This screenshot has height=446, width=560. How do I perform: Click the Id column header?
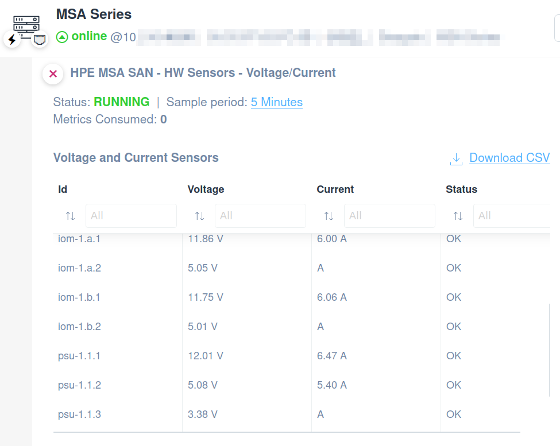[63, 189]
